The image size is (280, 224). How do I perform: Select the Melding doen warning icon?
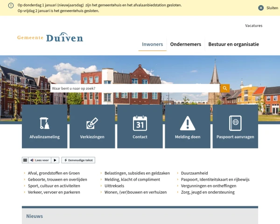tap(187, 123)
